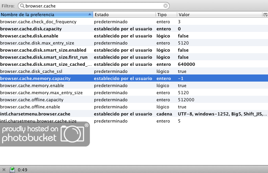Close the status bar with the X icon
Screen dimensions: 268x173
coord(4,169)
